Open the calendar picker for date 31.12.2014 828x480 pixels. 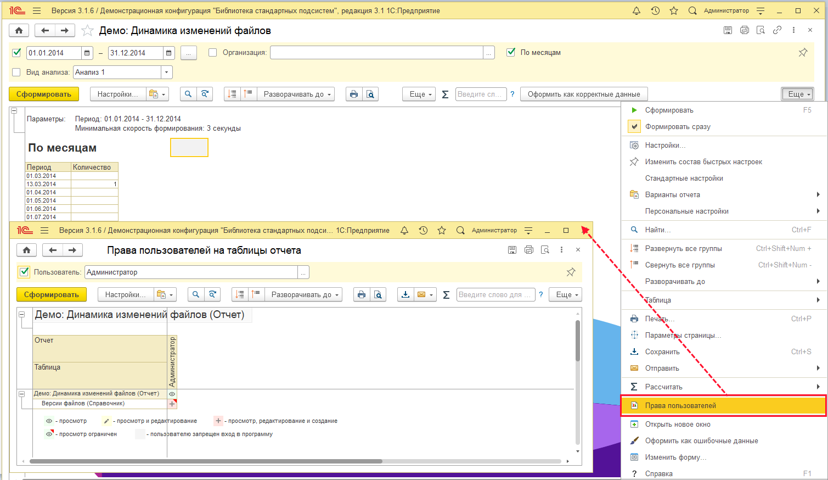click(169, 53)
